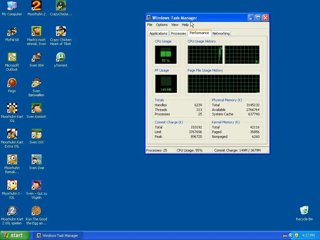Click the Threads count 313
Screen dimensions: 320x240
pyautogui.click(x=199, y=110)
